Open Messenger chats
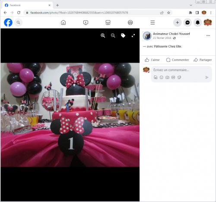This screenshot has width=216, height=202. coord(187,22)
